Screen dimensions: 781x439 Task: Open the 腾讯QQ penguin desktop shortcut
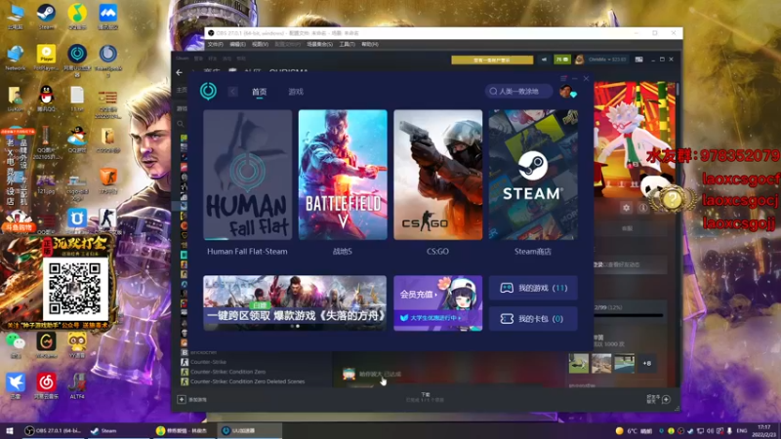click(46, 99)
